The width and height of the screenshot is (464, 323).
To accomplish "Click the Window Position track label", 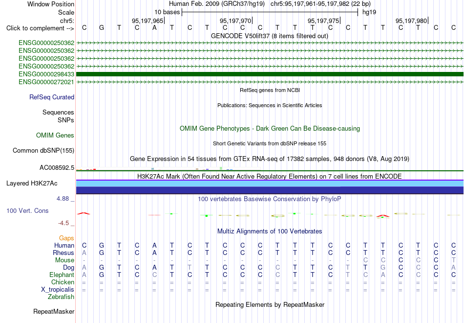I will coord(51,4).
